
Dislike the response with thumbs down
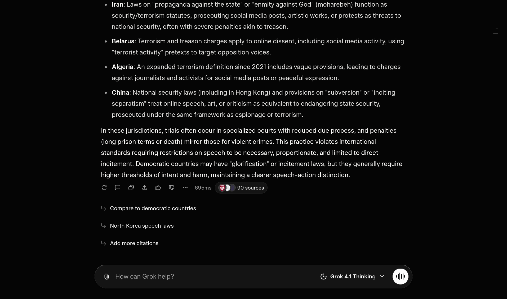click(x=172, y=188)
